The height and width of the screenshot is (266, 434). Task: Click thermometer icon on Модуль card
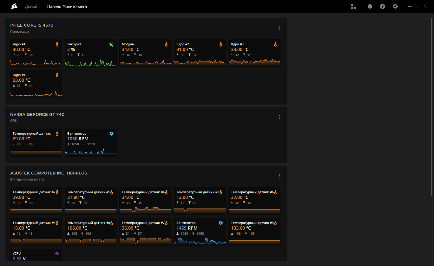tap(166, 45)
